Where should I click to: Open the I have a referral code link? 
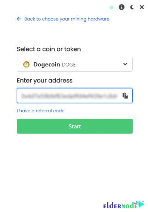(x=41, y=111)
